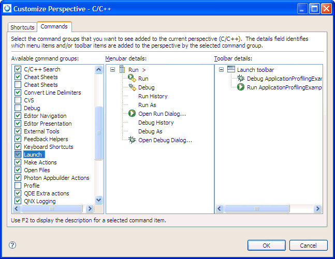This screenshot has height=259, width=335.
Task: Click the green Open Run Dialog icon
Action: tap(132, 114)
